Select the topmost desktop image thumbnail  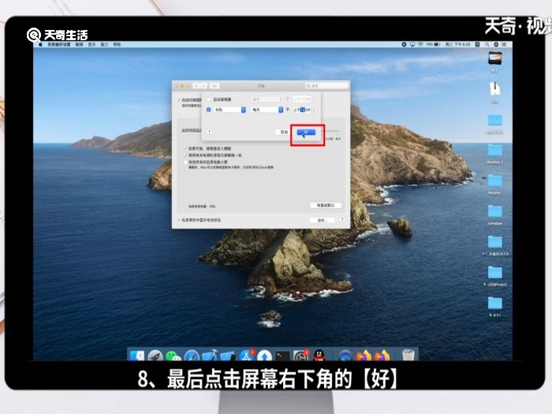(x=494, y=58)
